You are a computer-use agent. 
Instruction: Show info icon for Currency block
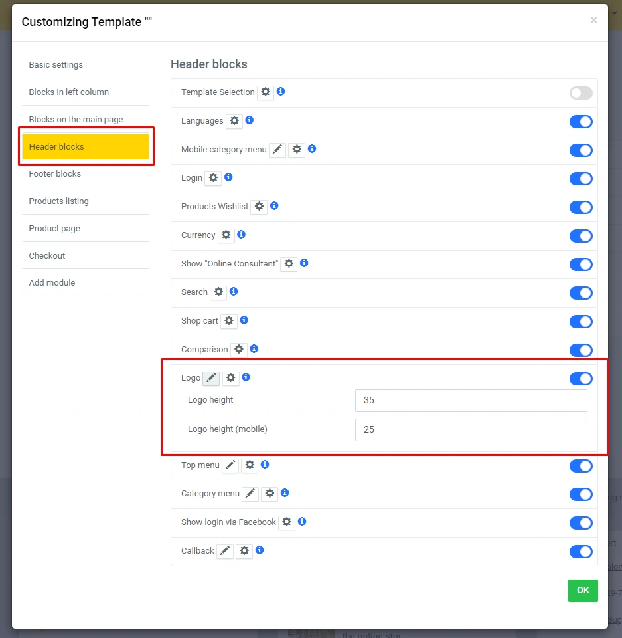(241, 235)
